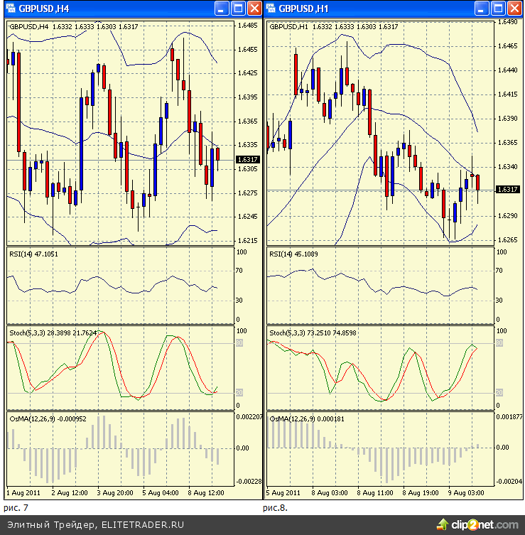Click the 1.6317 price marker on H1 chart
Viewport: 525px width, 535px height.
[x=508, y=189]
